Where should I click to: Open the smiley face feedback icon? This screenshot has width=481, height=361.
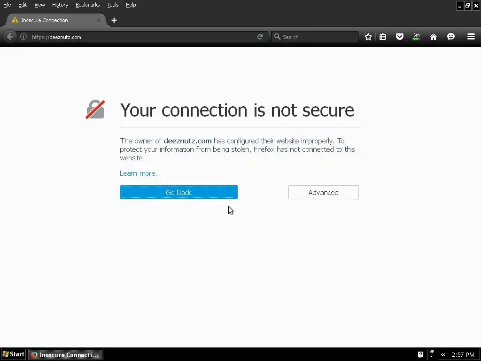tap(450, 37)
